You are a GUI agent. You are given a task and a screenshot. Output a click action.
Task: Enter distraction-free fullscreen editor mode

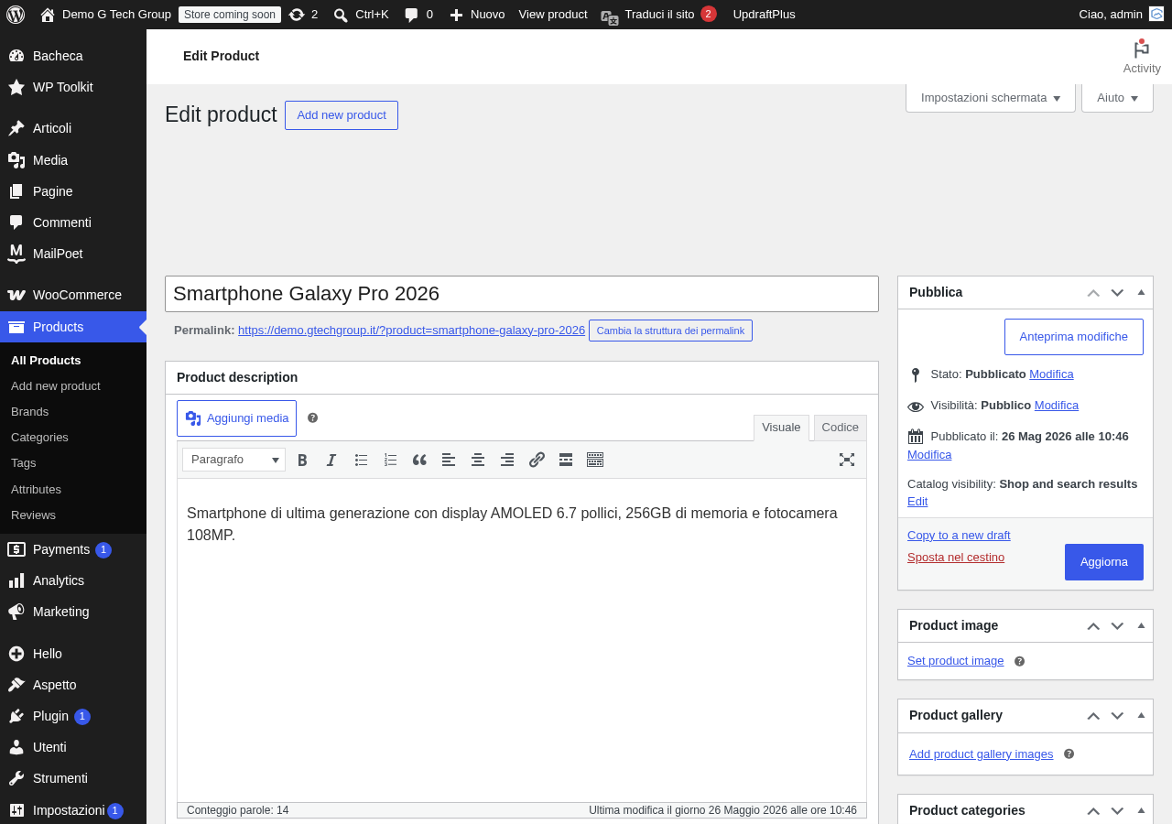[847, 460]
